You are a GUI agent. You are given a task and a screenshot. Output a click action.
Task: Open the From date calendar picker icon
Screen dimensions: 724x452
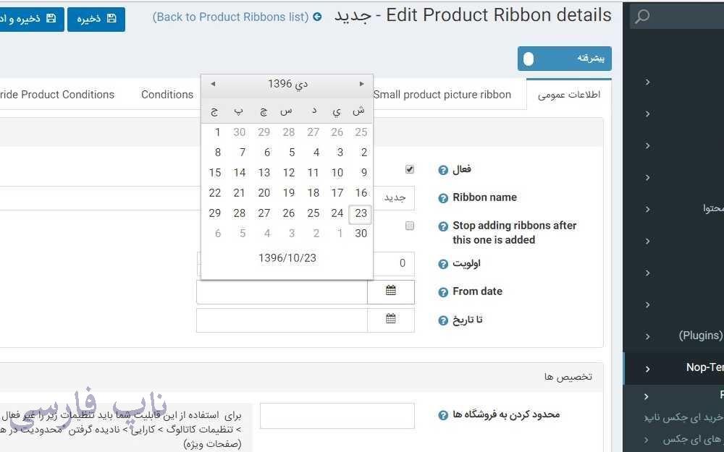pos(391,291)
